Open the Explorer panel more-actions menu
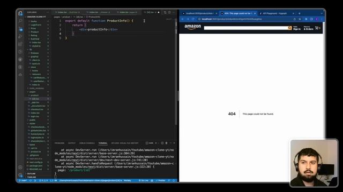This screenshot has height=192, width=343. click(x=48, y=12)
